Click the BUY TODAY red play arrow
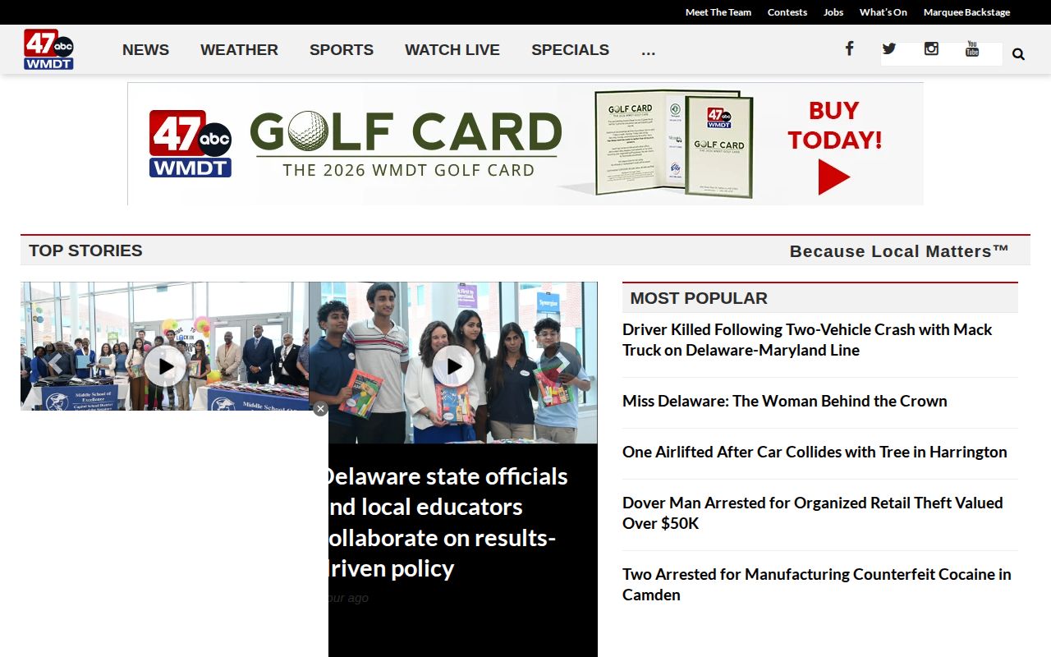 [x=833, y=177]
